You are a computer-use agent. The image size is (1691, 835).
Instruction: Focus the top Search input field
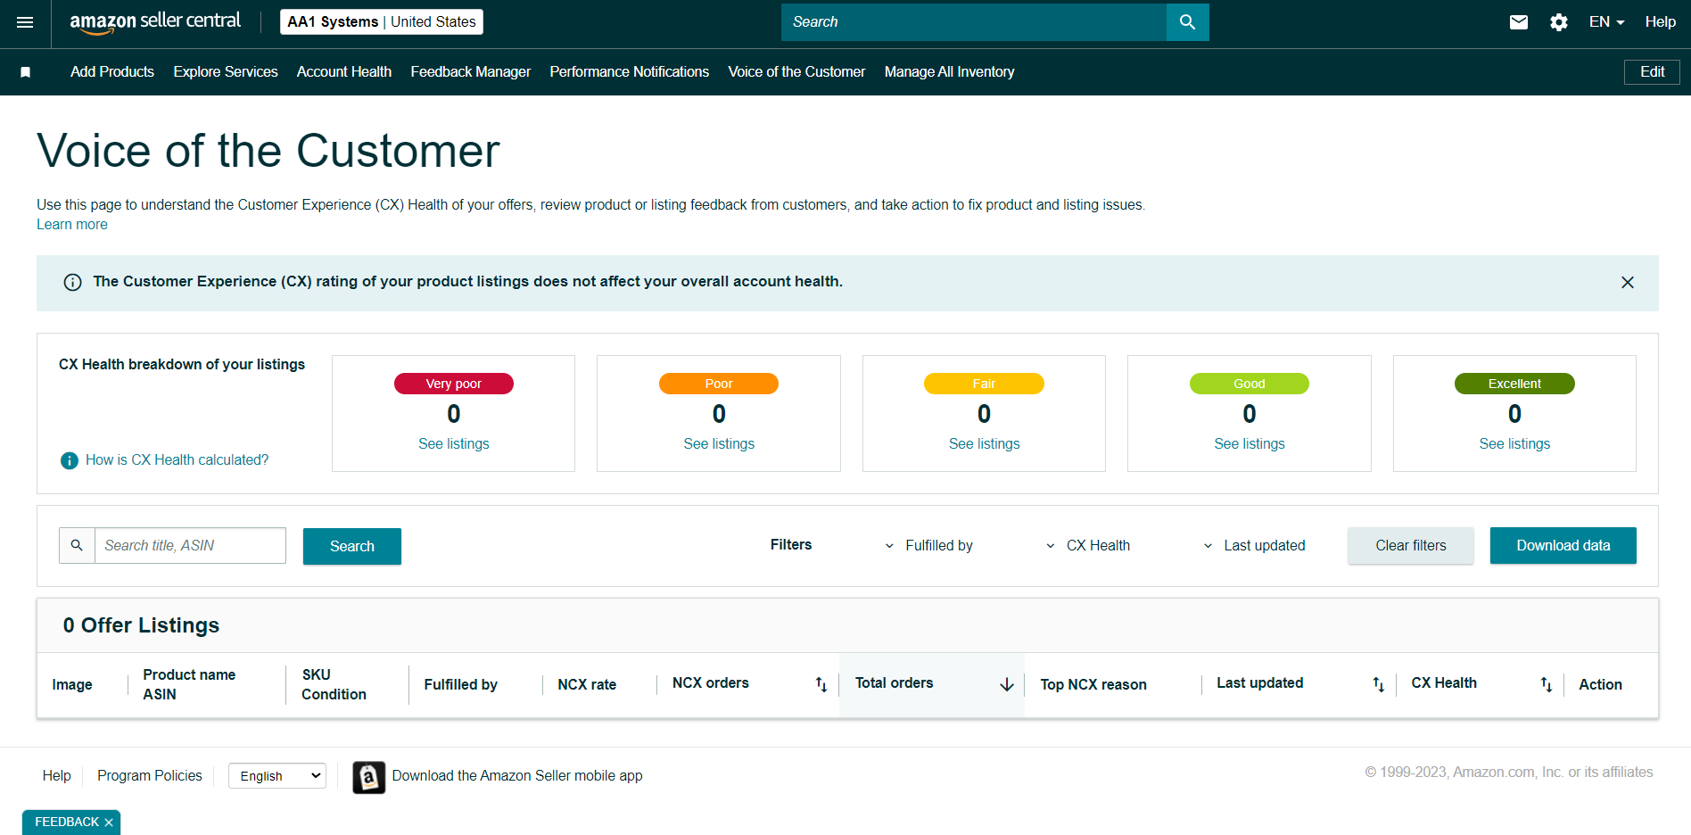(974, 22)
